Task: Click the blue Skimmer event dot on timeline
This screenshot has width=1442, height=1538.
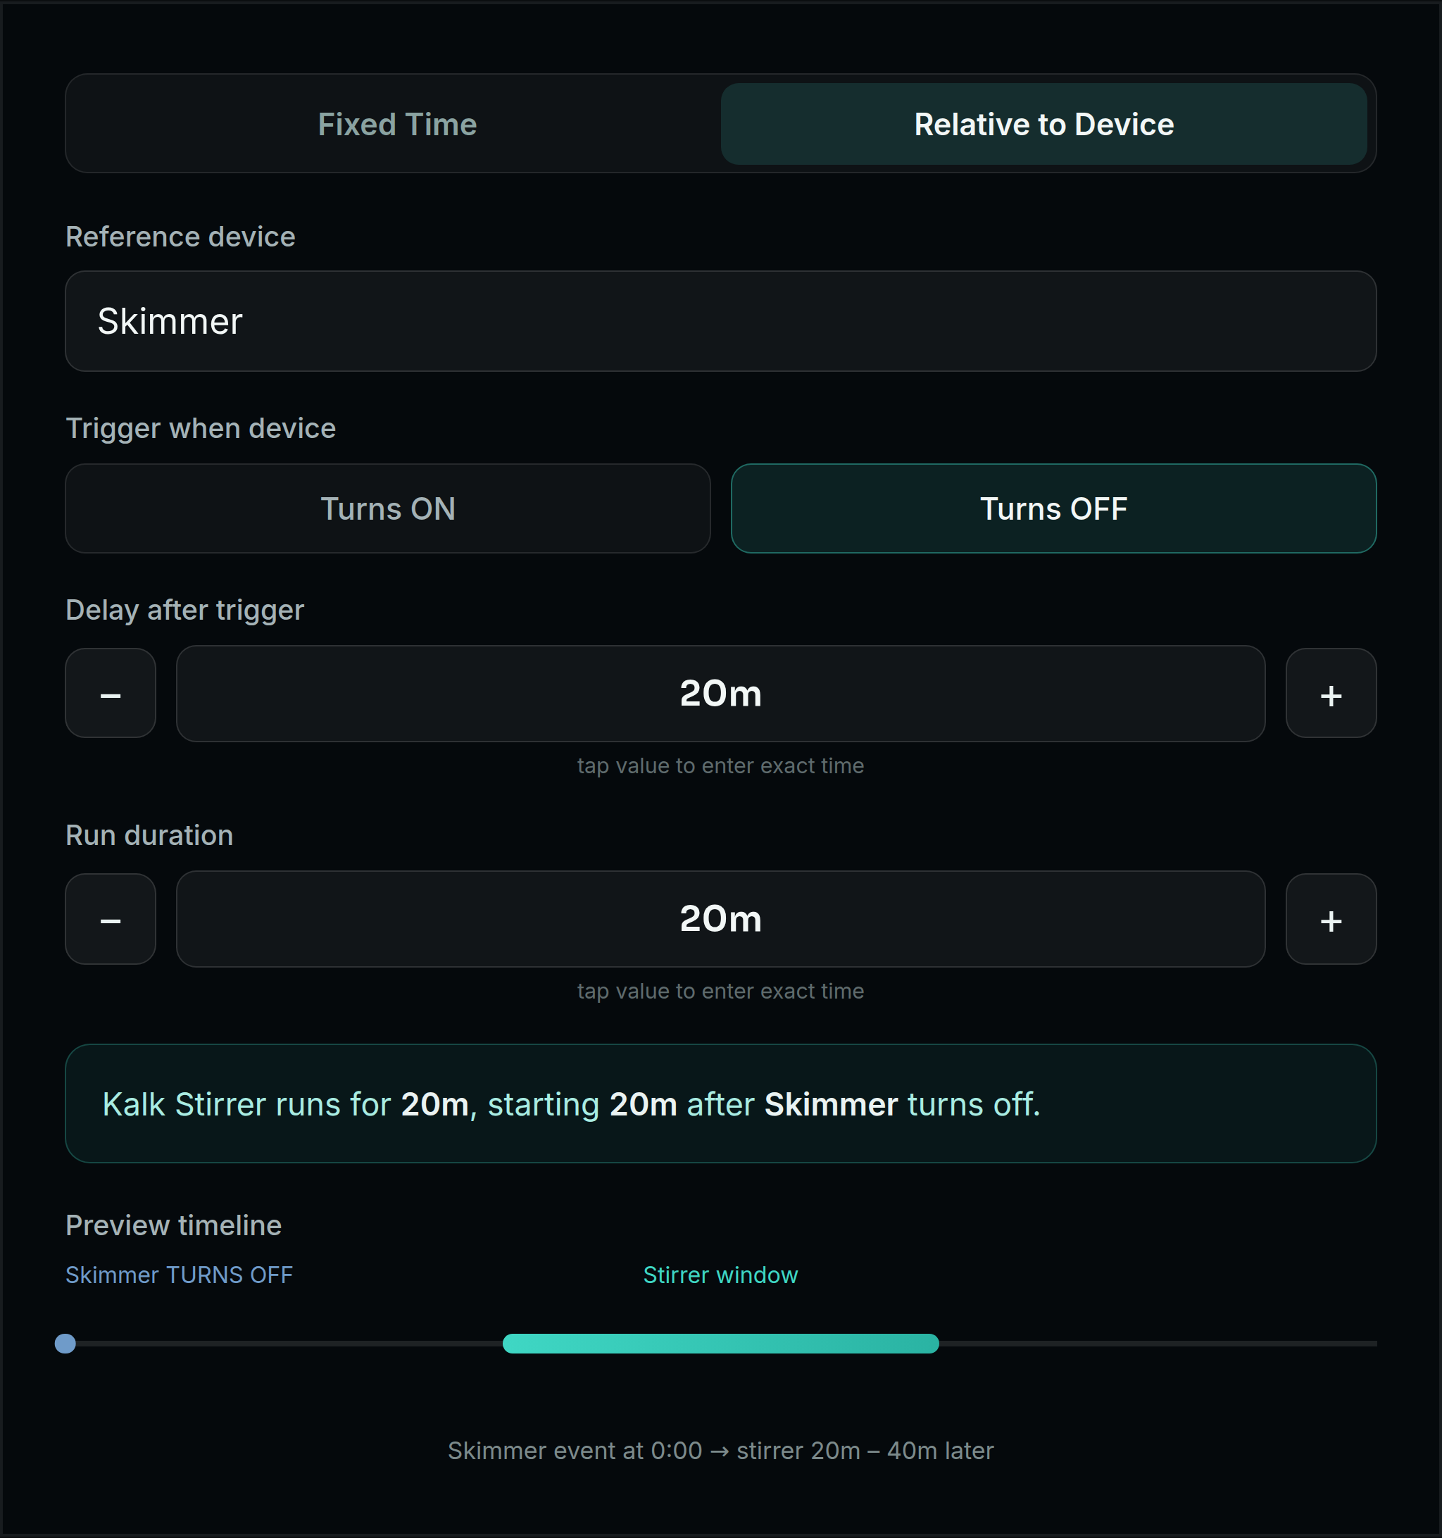Action: point(65,1344)
